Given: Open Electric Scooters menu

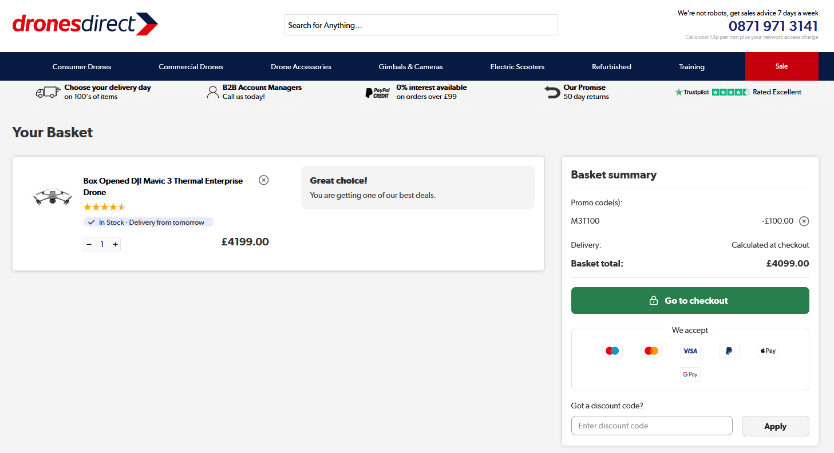Looking at the screenshot, I should (517, 67).
